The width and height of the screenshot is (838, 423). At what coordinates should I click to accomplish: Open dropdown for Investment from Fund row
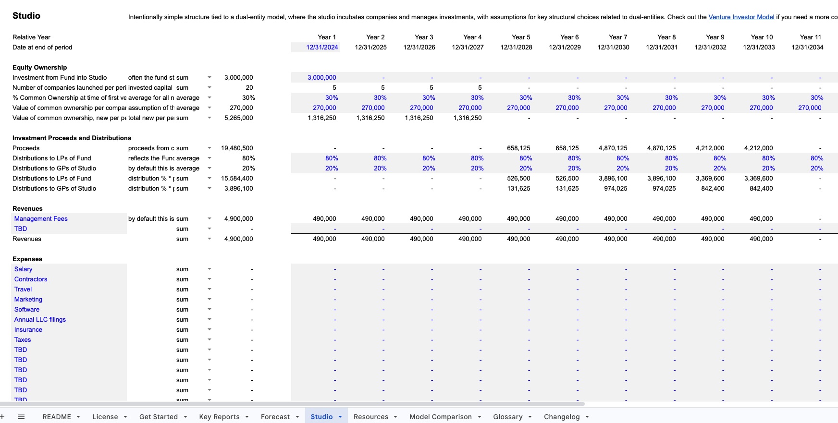coord(209,77)
